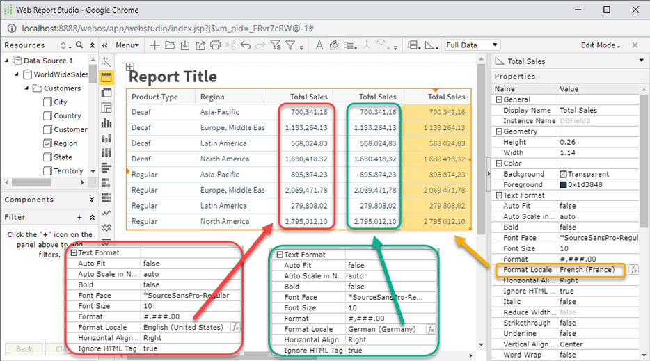
Task: Open the Total Sales object selector dropdown
Action: [641, 61]
